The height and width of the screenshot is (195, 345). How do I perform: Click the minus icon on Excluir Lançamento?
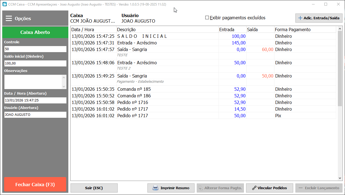pyautogui.click(x=301, y=188)
